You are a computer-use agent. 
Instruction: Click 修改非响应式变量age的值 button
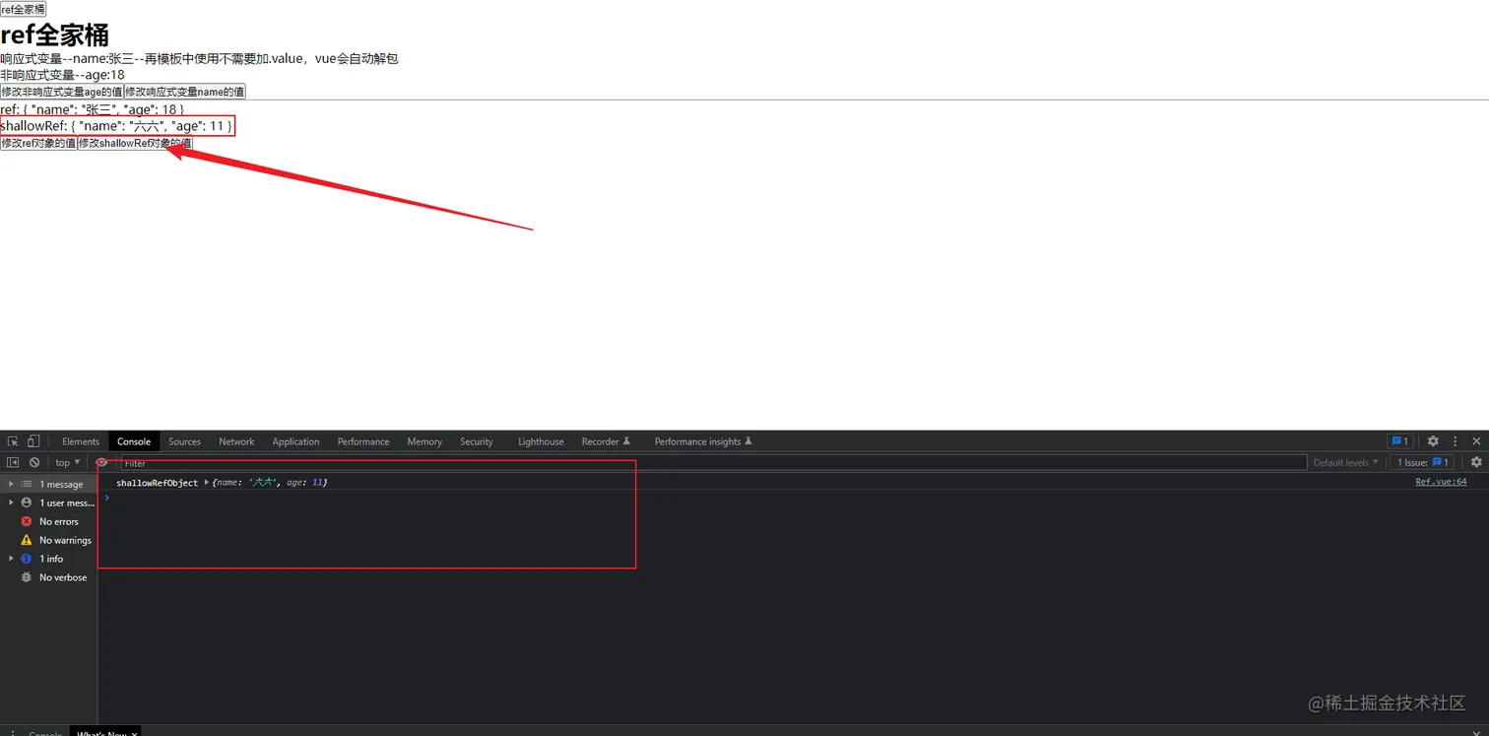tap(62, 92)
